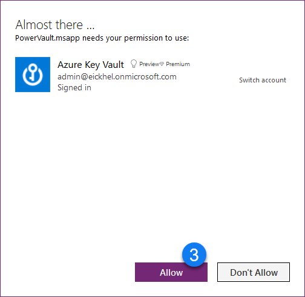Image resolution: width=305 pixels, height=297 pixels.
Task: Click the Azure Key Vault connector icon
Action: [33, 75]
